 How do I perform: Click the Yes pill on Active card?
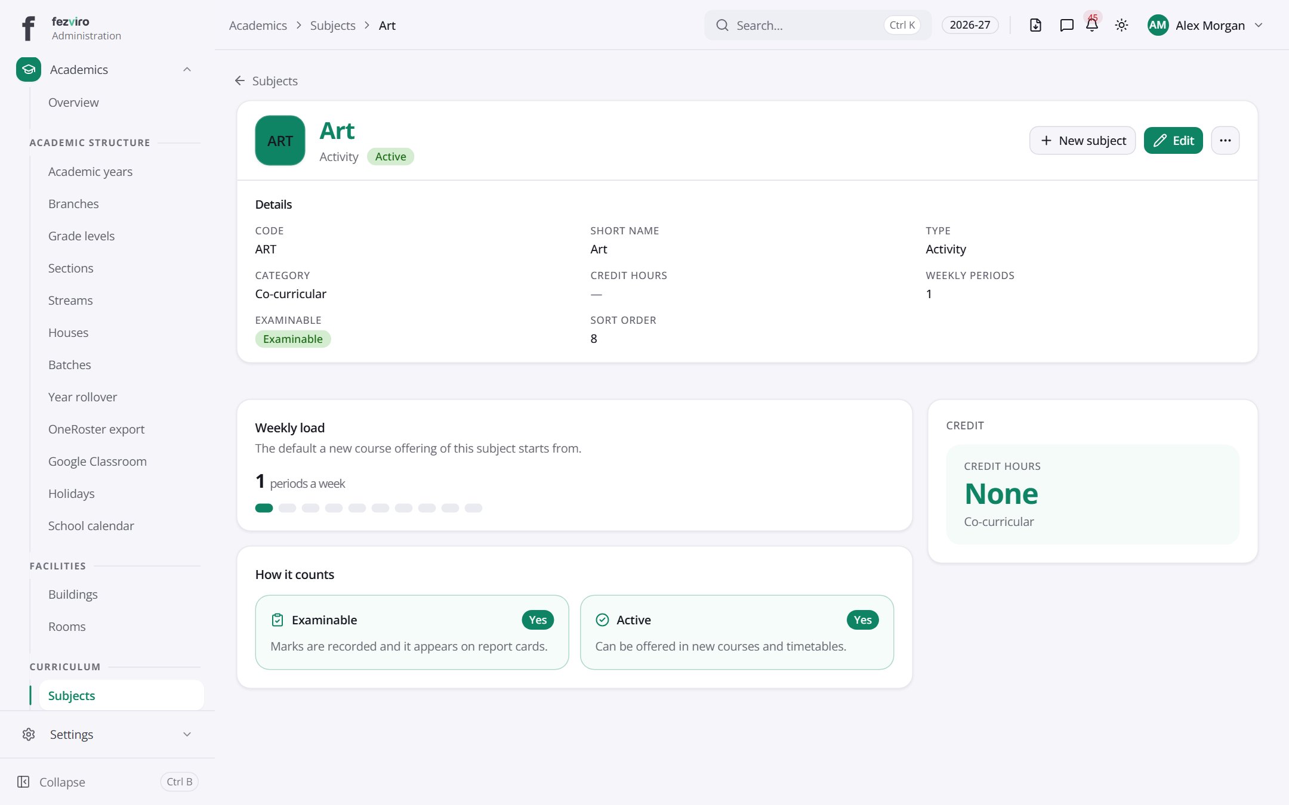[x=862, y=620]
